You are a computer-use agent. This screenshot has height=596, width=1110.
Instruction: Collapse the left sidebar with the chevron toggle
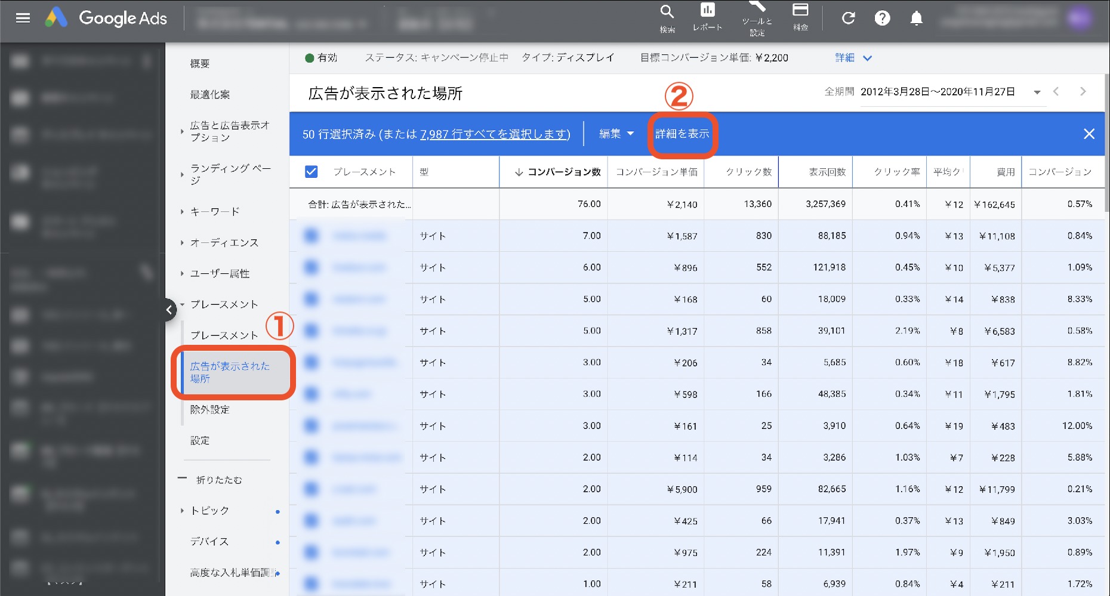tap(169, 310)
